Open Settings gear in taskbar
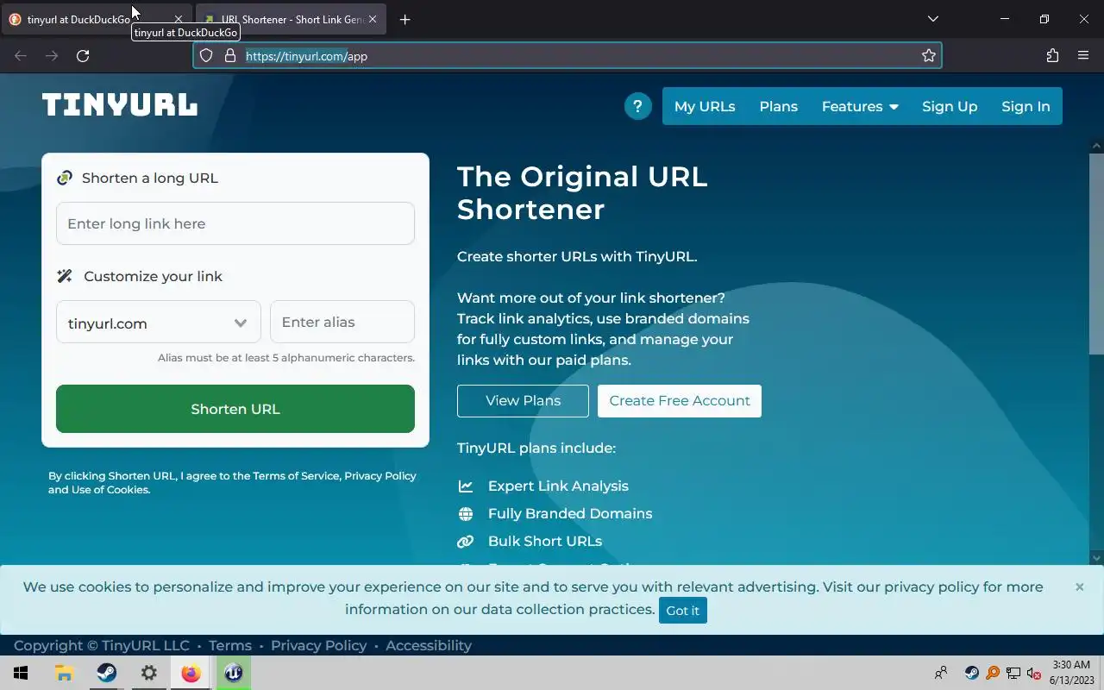This screenshot has width=1104, height=690. 148,673
